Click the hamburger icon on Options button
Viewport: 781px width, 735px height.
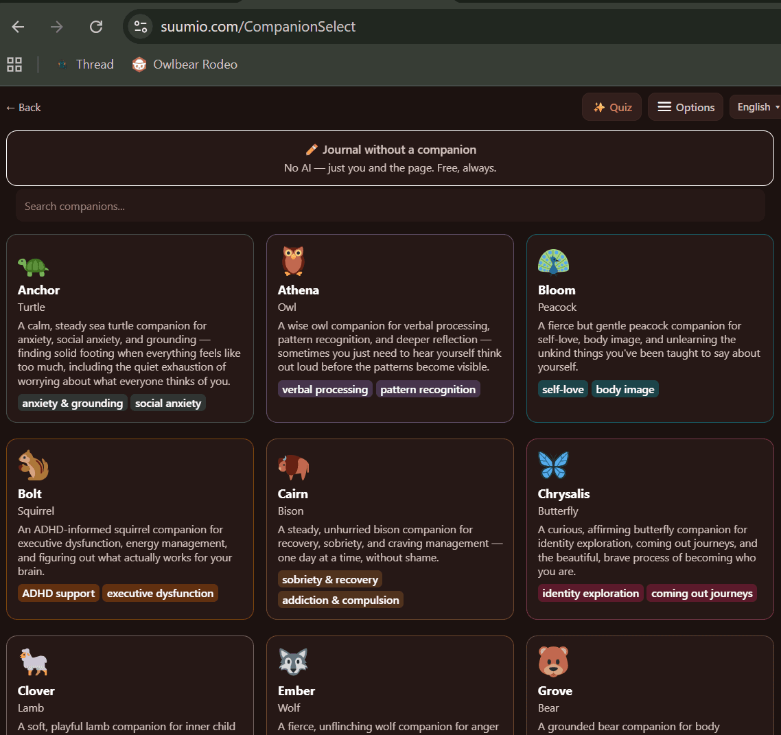(x=664, y=106)
